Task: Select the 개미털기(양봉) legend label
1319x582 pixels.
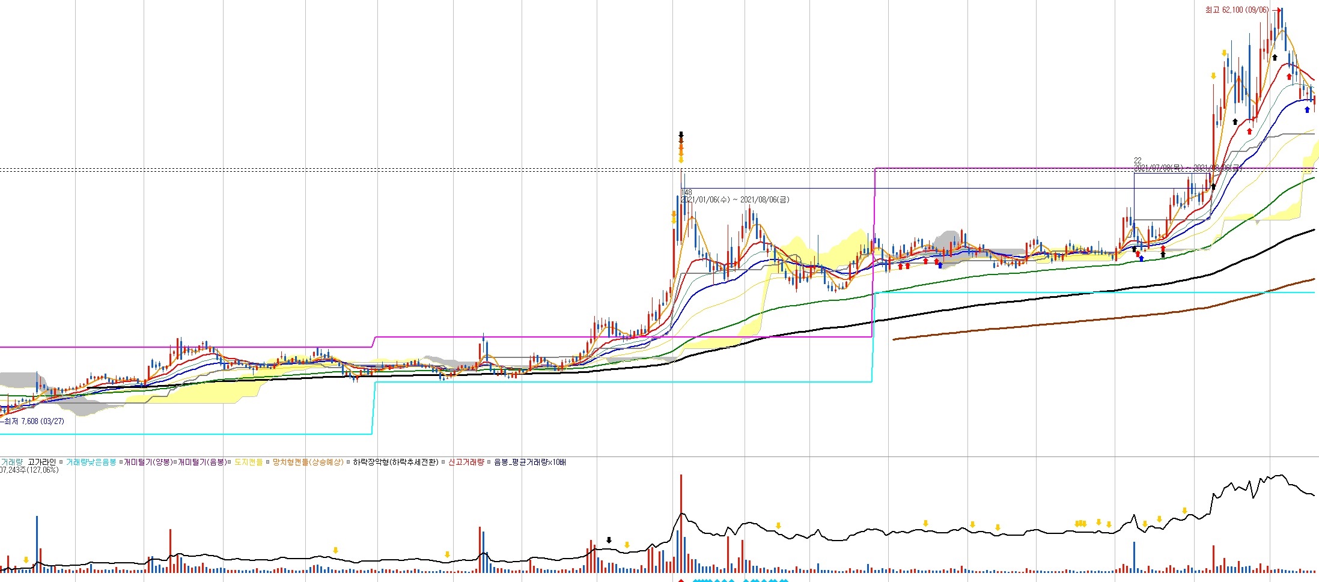Action: pos(148,462)
